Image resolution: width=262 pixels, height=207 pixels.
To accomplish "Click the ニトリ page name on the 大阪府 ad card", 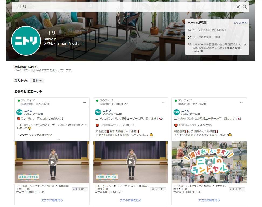I will click(x=185, y=111).
